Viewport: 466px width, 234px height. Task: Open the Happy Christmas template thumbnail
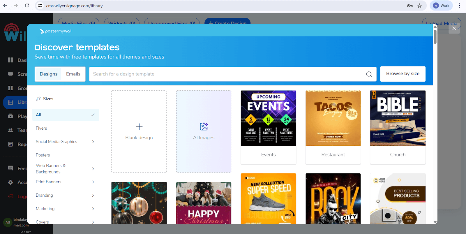[204, 203]
